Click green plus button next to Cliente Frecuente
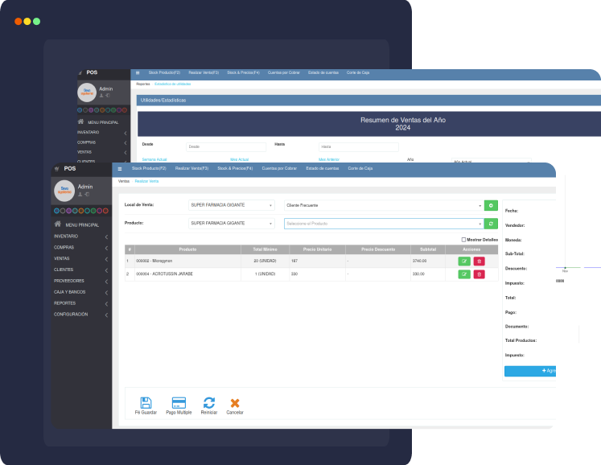This screenshot has width=601, height=465. tap(491, 205)
